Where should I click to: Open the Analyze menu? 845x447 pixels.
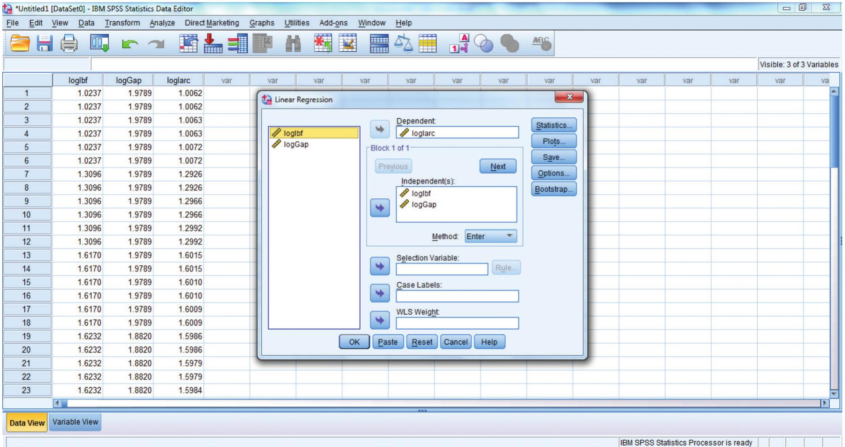click(162, 23)
